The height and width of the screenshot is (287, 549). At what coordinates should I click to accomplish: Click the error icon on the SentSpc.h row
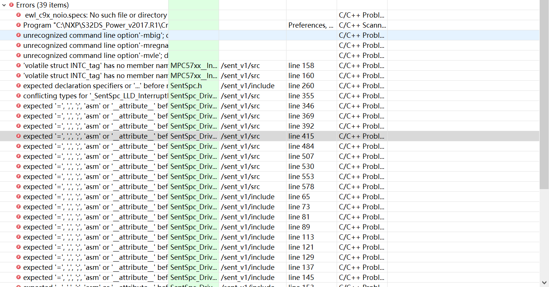[18, 86]
